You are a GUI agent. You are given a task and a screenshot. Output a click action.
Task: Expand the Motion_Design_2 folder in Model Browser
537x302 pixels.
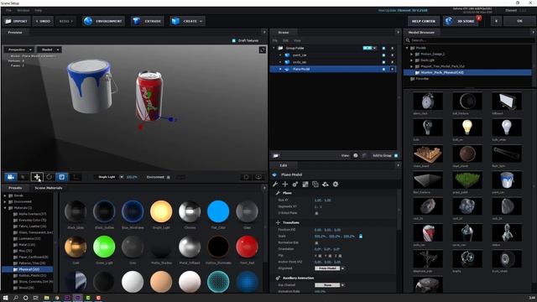pos(412,54)
